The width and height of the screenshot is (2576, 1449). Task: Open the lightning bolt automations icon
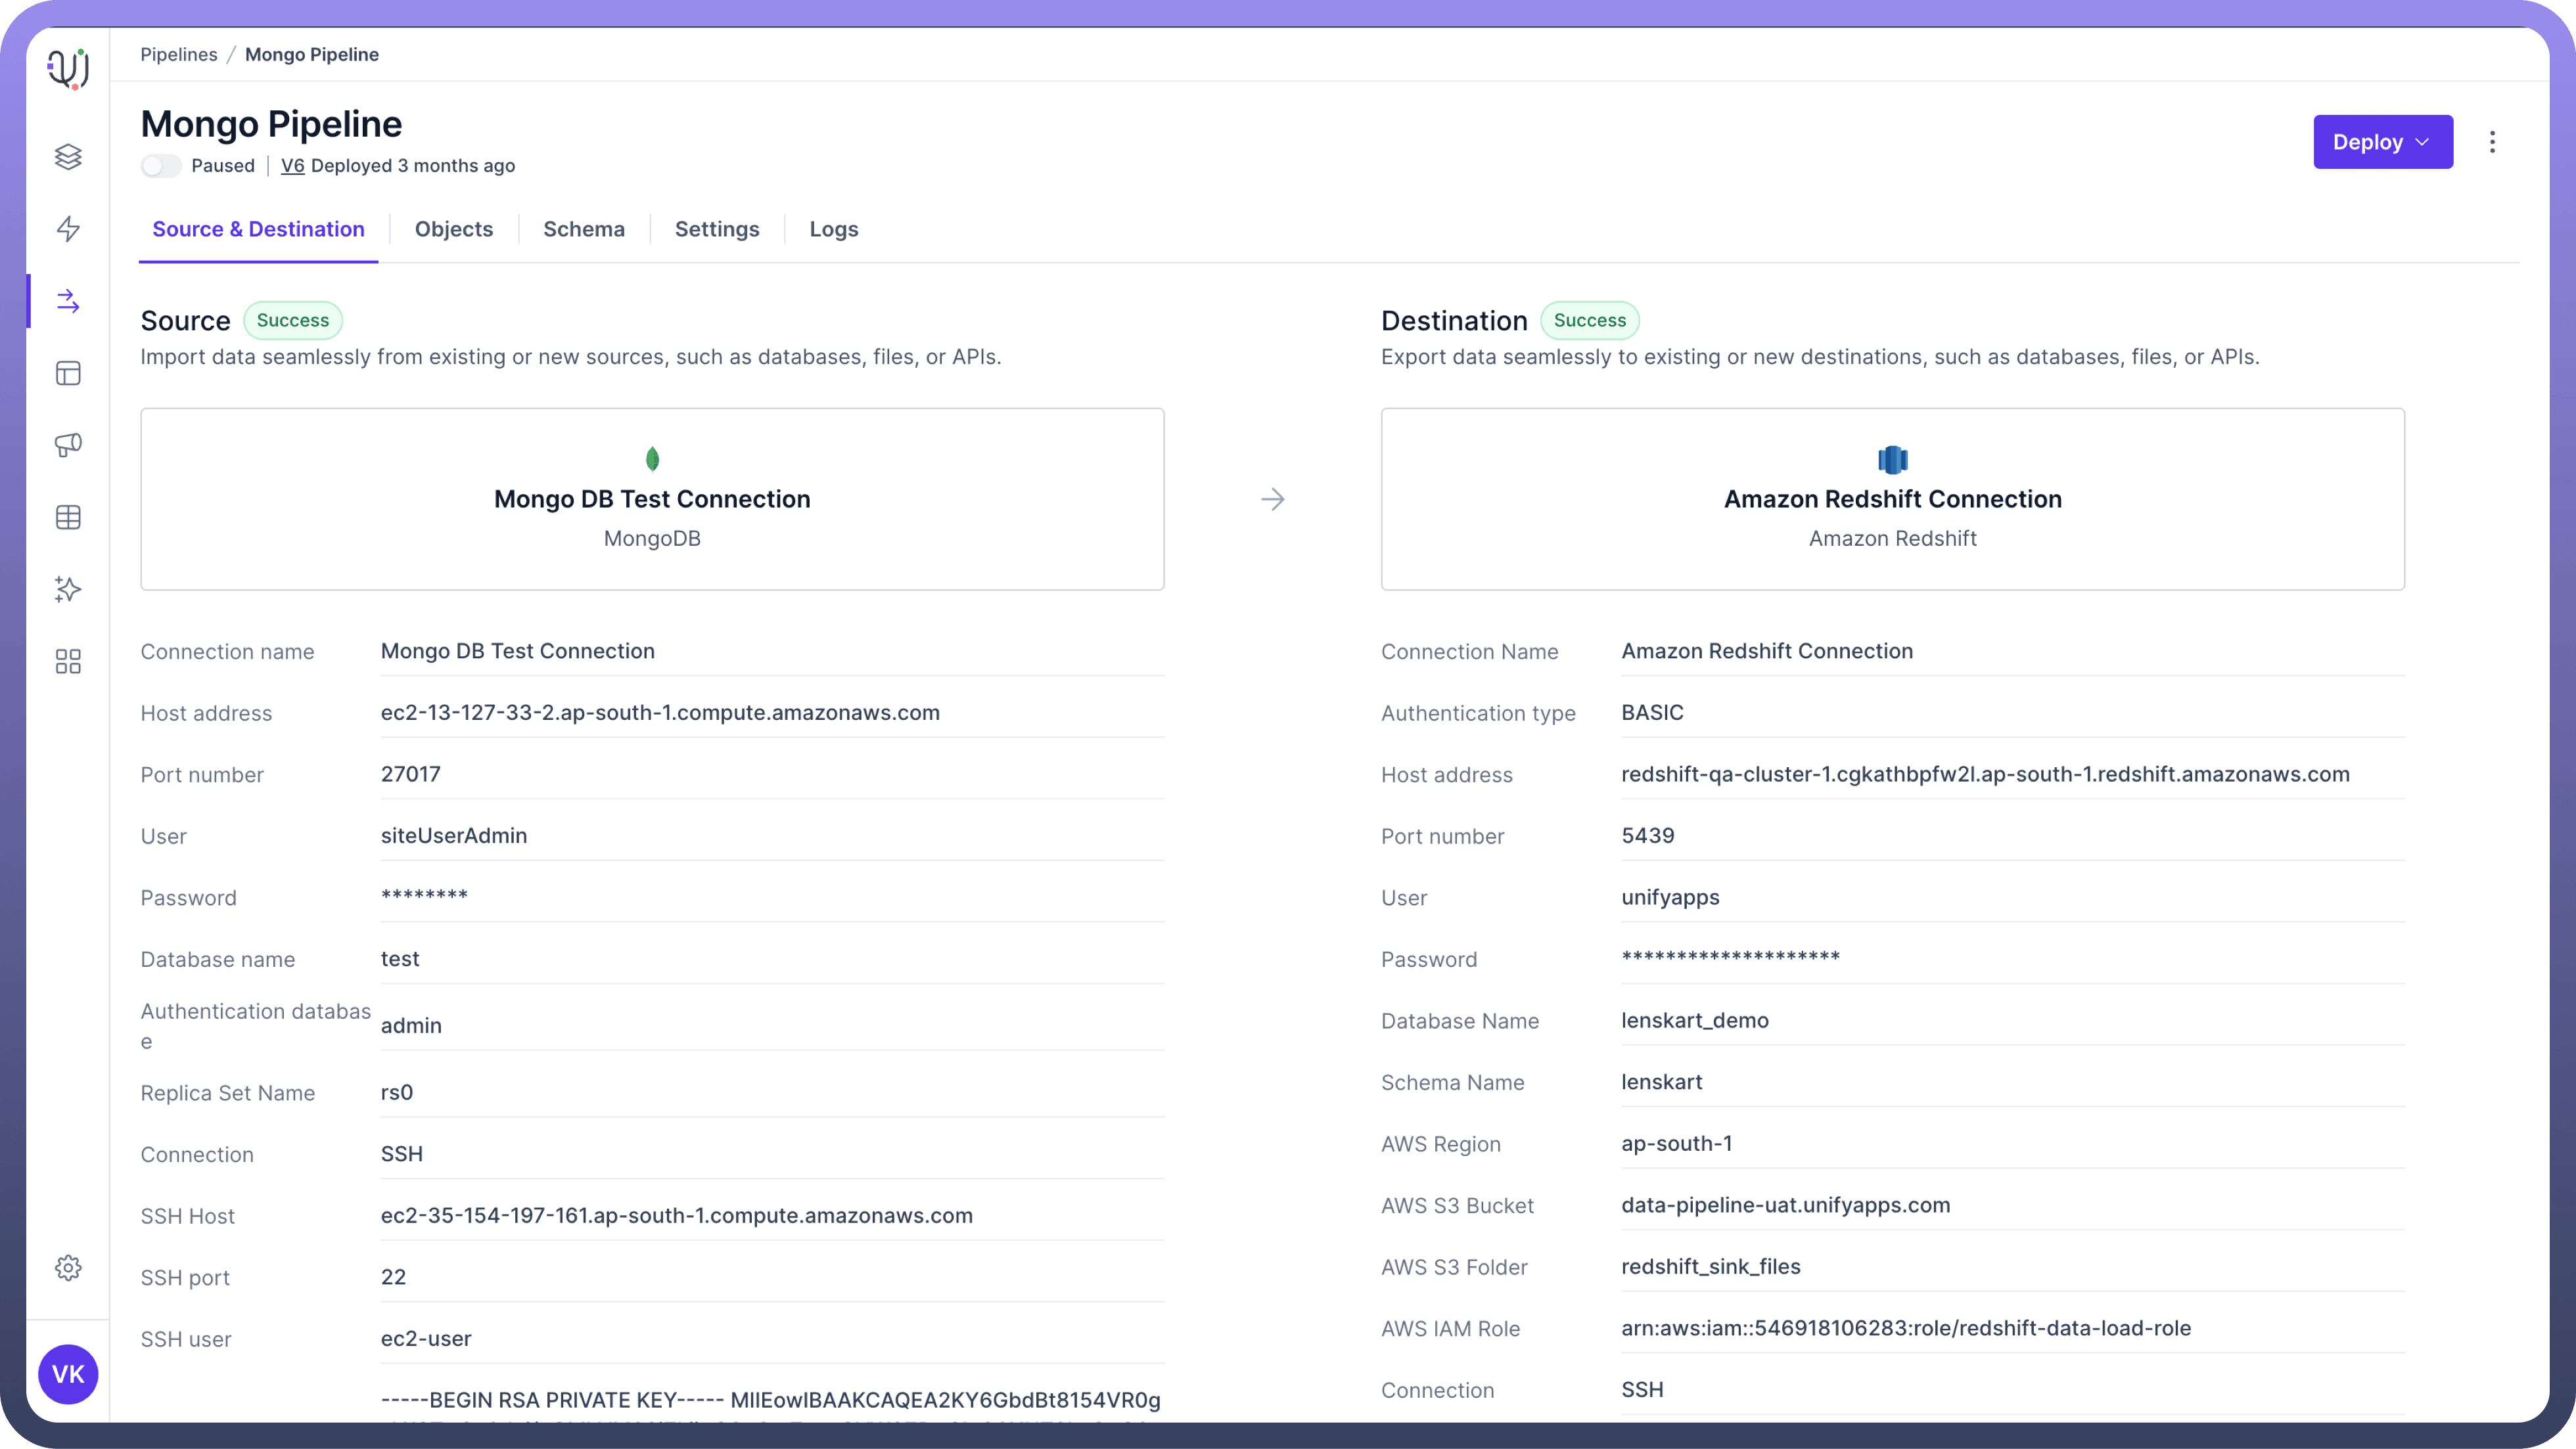point(68,229)
